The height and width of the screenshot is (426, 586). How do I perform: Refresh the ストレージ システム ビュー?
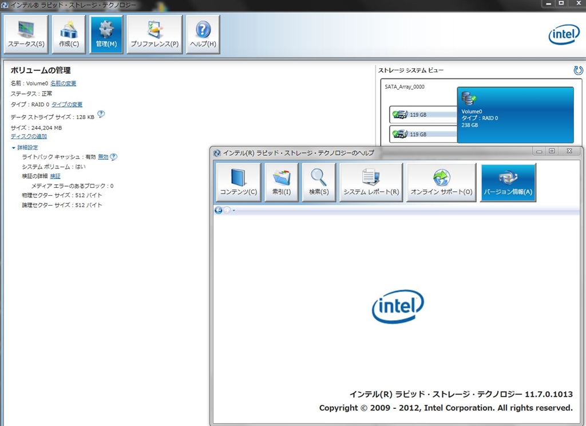(578, 70)
